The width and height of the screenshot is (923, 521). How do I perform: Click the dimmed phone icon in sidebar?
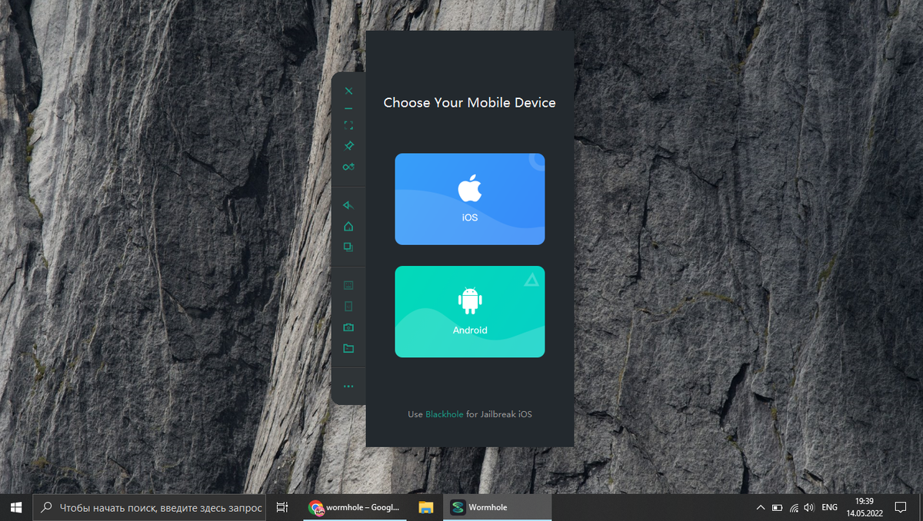pyautogui.click(x=348, y=307)
